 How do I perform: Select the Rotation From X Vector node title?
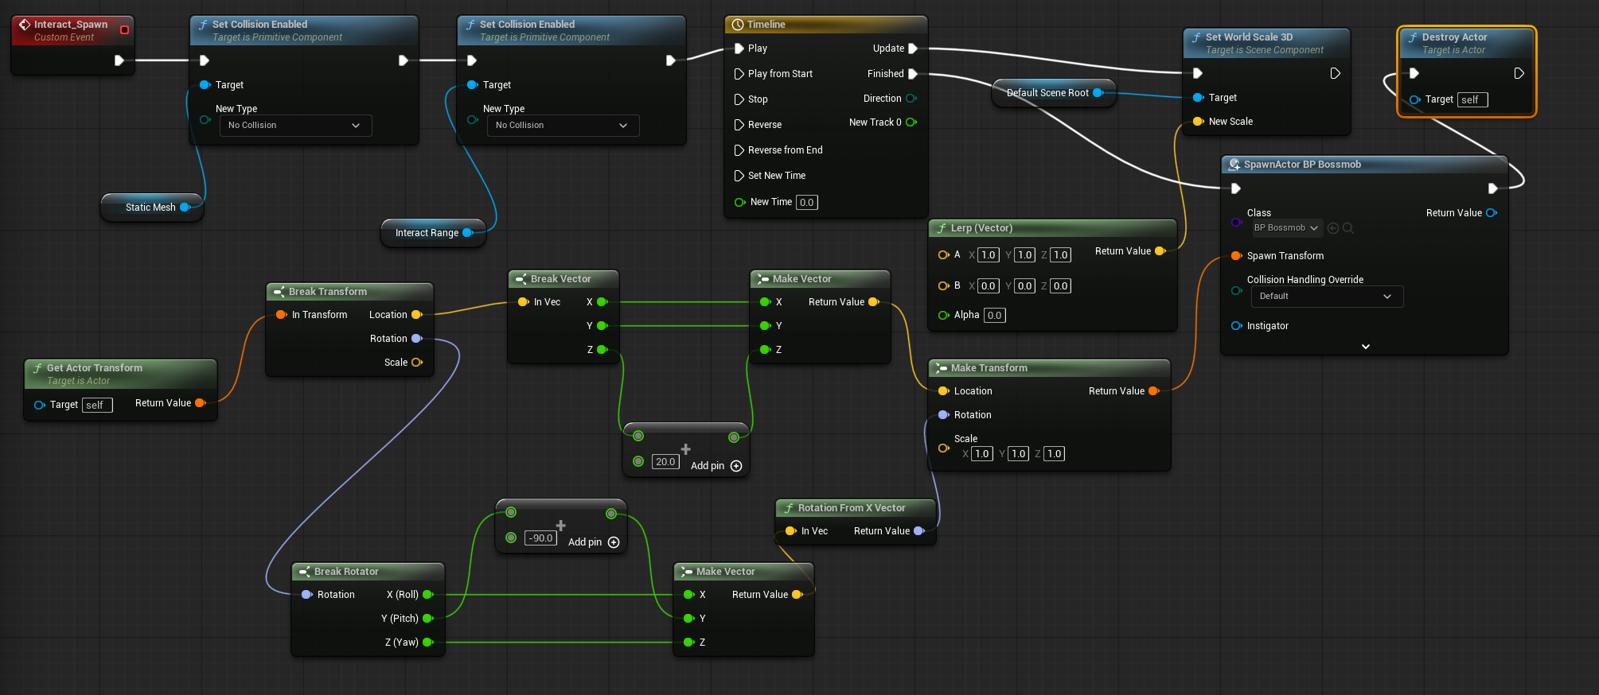coord(852,508)
